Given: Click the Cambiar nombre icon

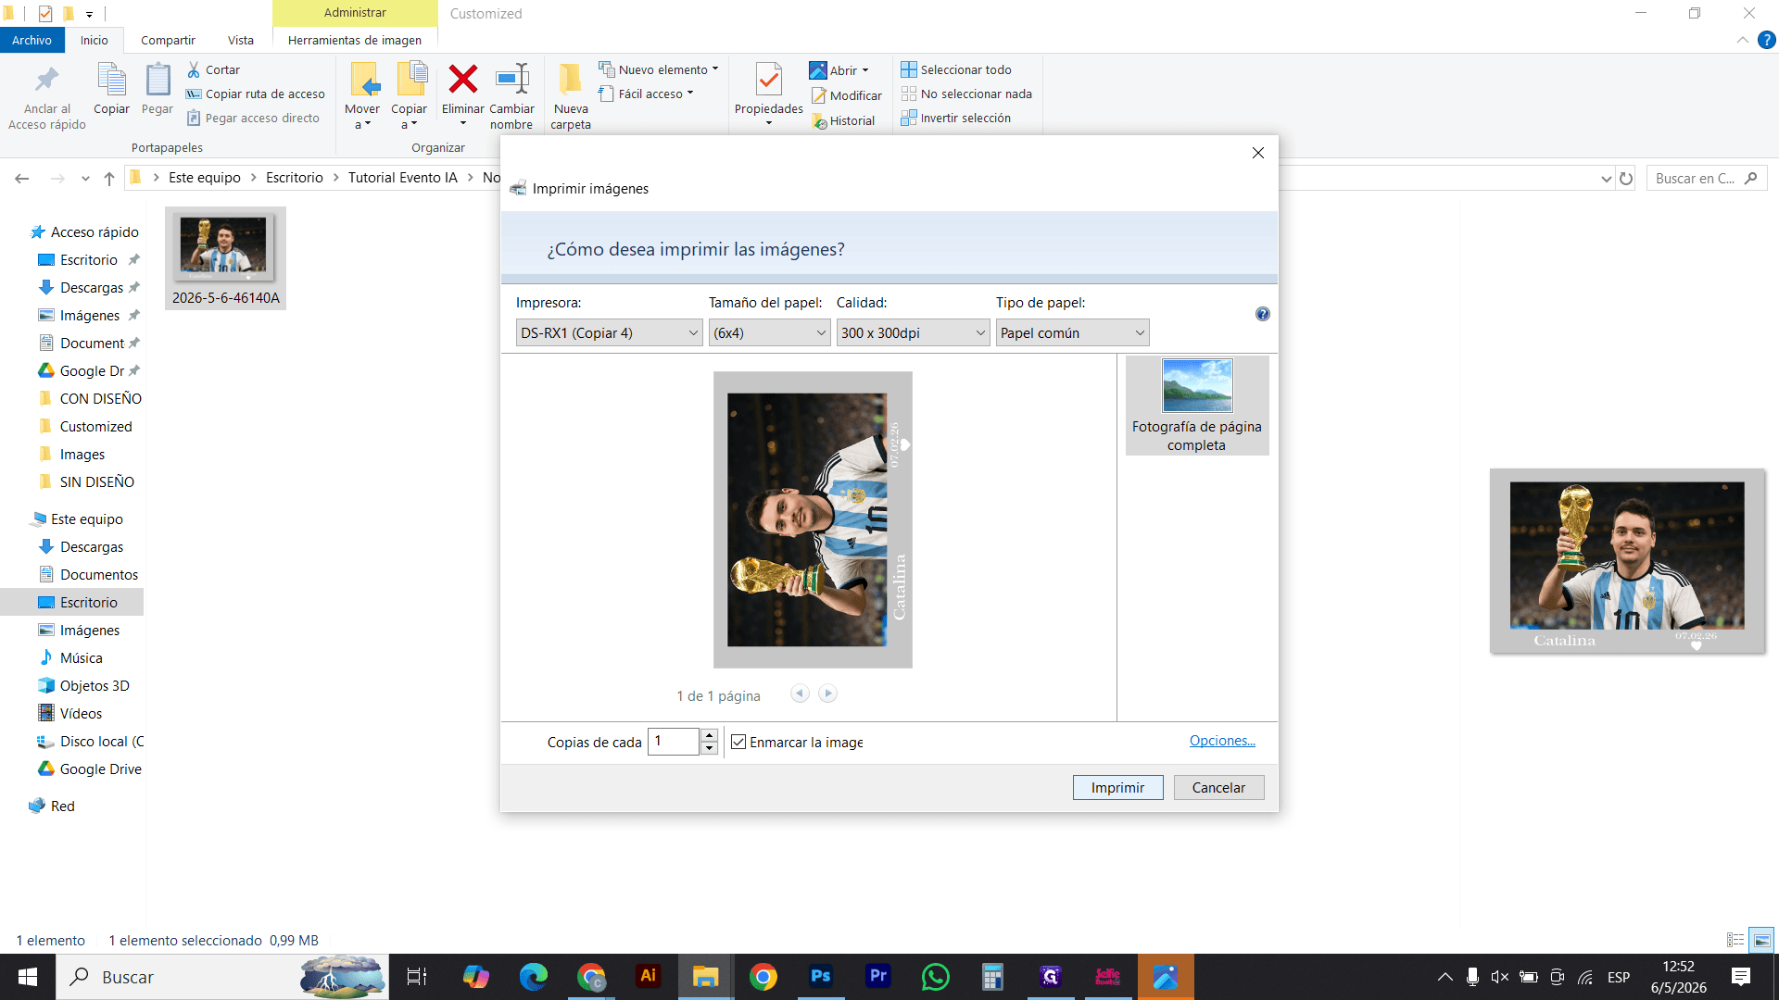Looking at the screenshot, I should coord(511,80).
